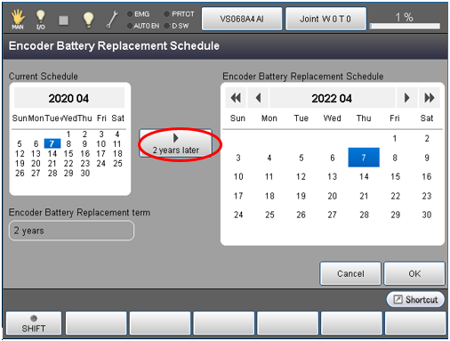Open the I/O light bulb icon
The image size is (450, 341).
coord(41,20)
